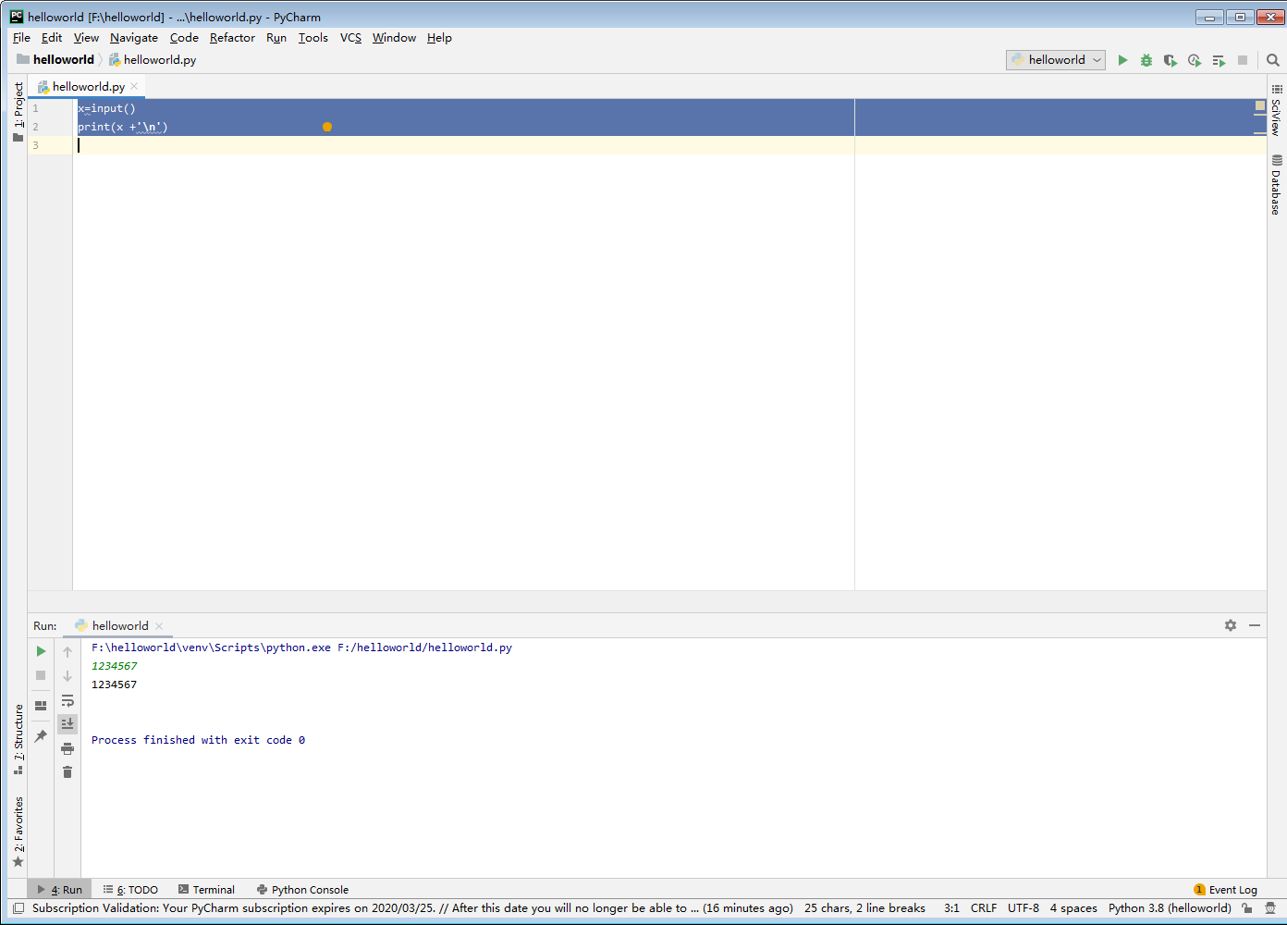Toggle tool window bars in status corner
This screenshot has width=1287, height=925.
18,908
